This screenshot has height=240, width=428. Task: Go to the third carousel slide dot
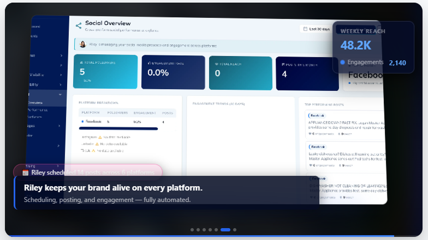204,230
